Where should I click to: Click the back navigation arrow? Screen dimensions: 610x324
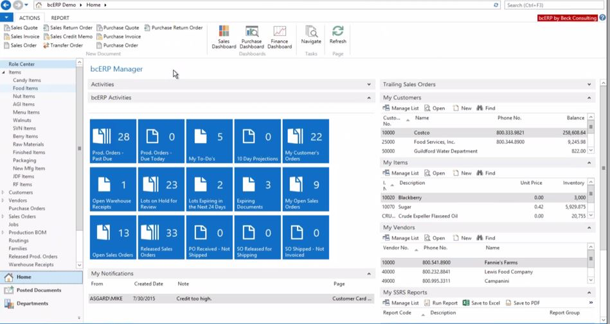point(6,5)
